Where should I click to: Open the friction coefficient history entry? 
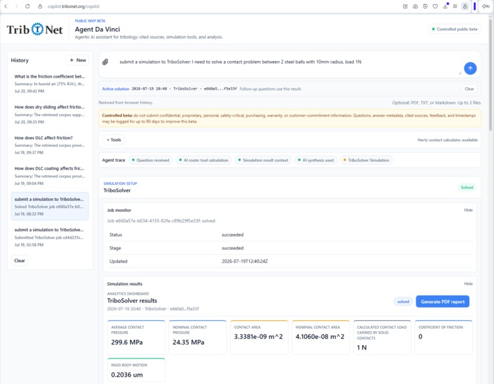click(x=50, y=84)
